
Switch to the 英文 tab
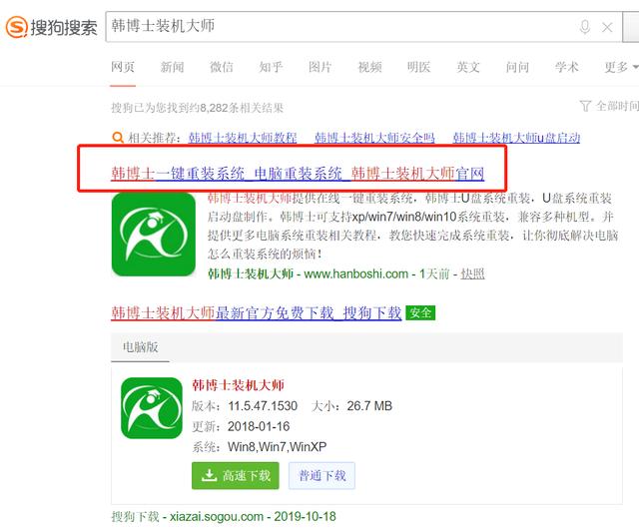click(x=468, y=67)
